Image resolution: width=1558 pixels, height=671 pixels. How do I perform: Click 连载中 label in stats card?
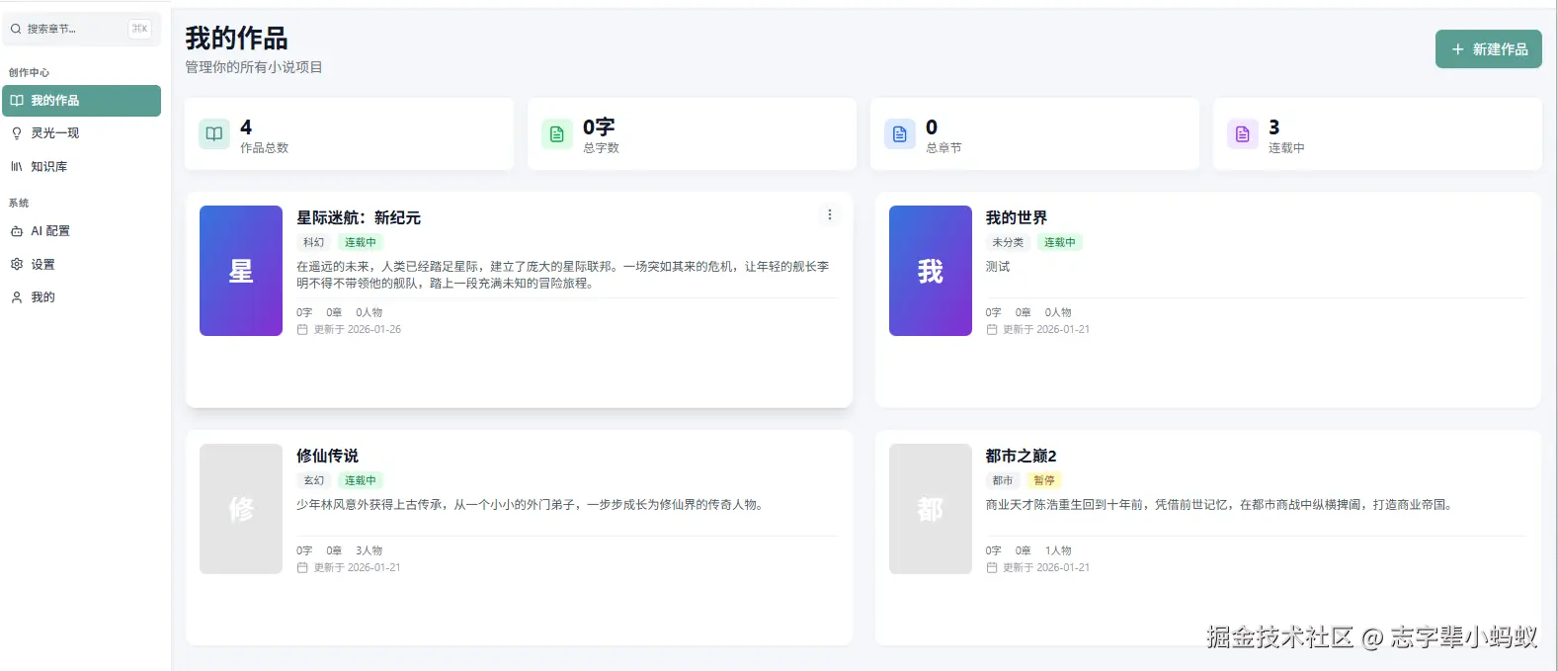(1287, 148)
